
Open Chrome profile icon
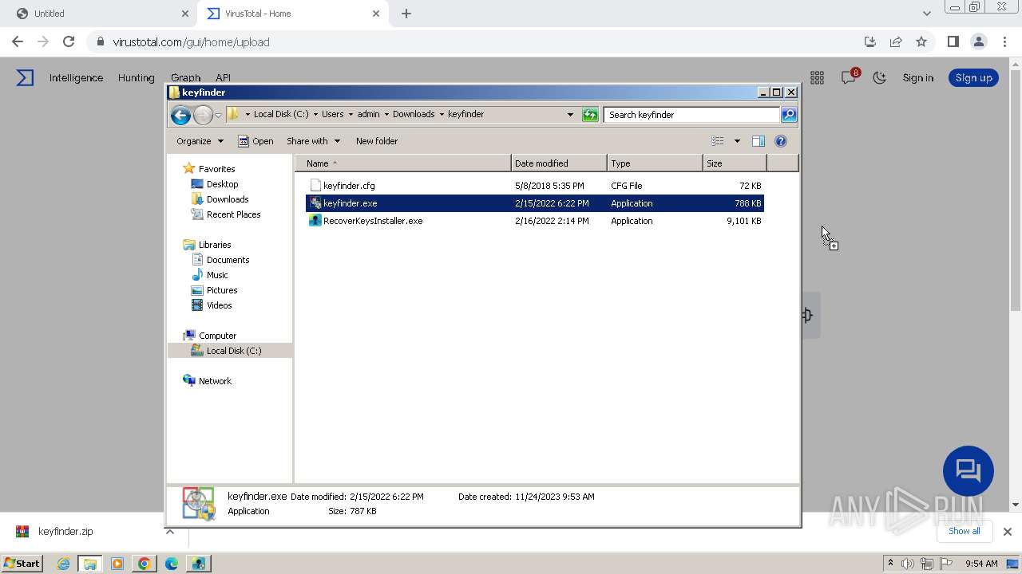(978, 42)
